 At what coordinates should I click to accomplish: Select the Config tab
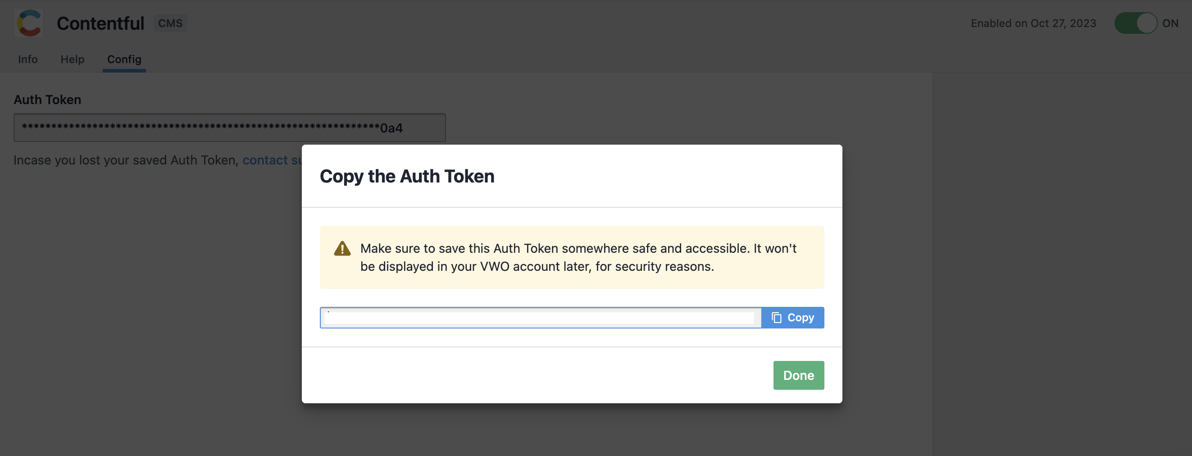point(124,59)
